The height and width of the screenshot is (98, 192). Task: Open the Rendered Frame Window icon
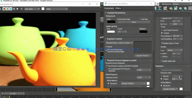tap(176, 8)
